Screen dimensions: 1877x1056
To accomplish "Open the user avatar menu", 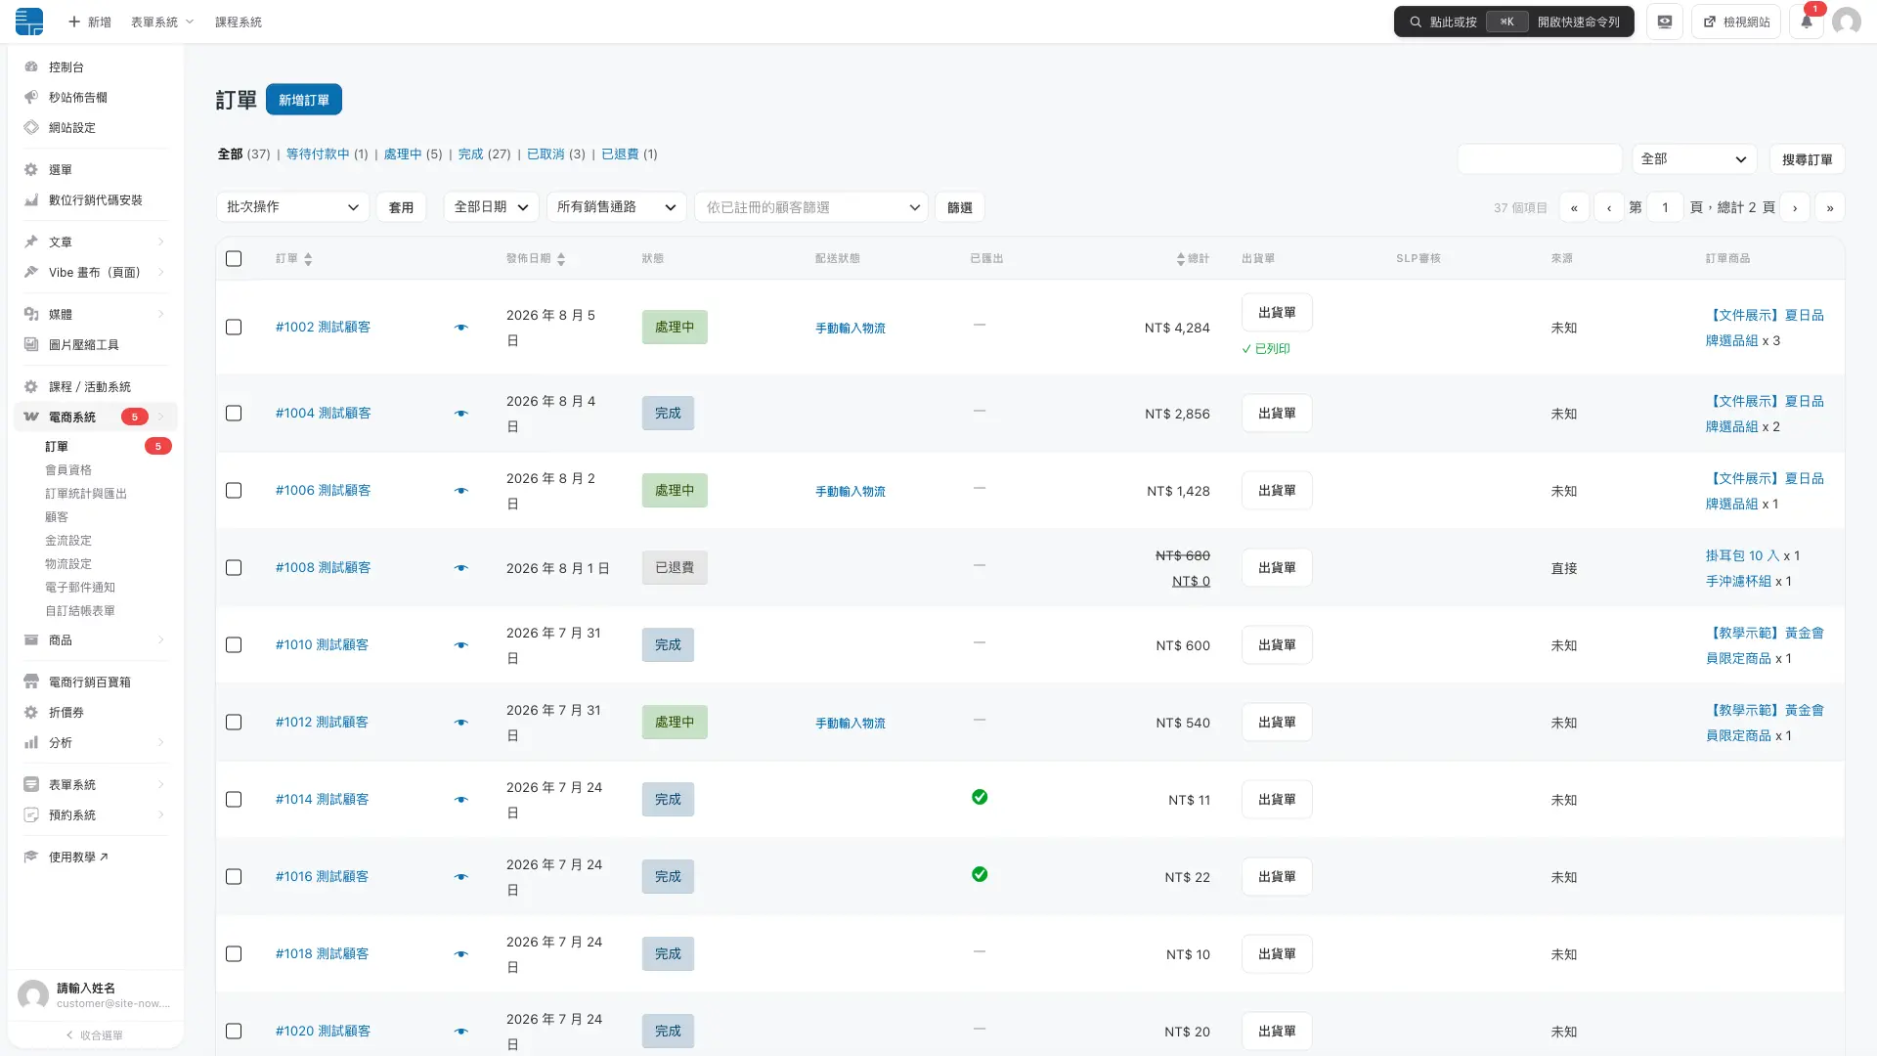I will point(1846,22).
